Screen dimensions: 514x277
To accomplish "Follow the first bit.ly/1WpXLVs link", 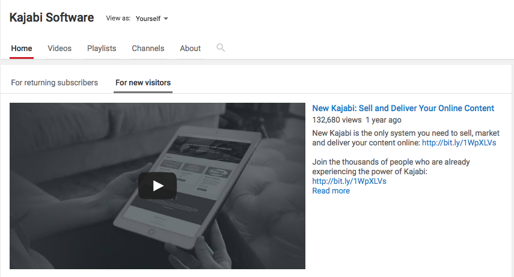I will (459, 143).
